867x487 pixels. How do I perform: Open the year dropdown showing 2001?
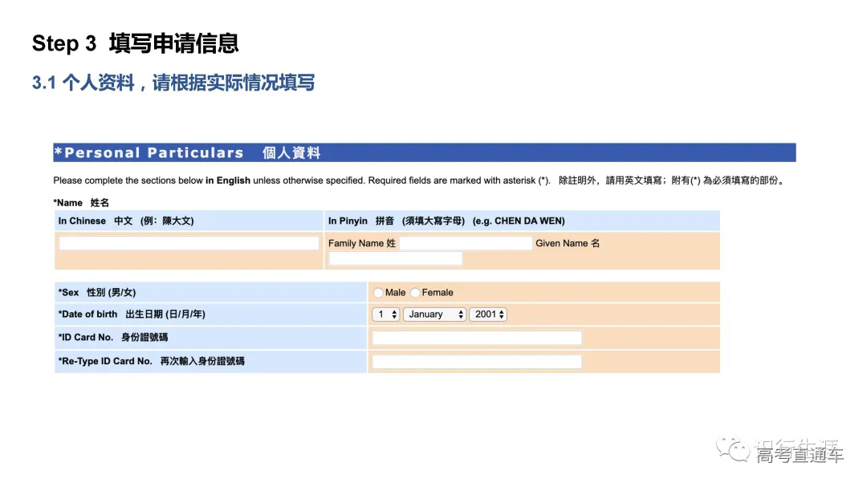click(486, 314)
